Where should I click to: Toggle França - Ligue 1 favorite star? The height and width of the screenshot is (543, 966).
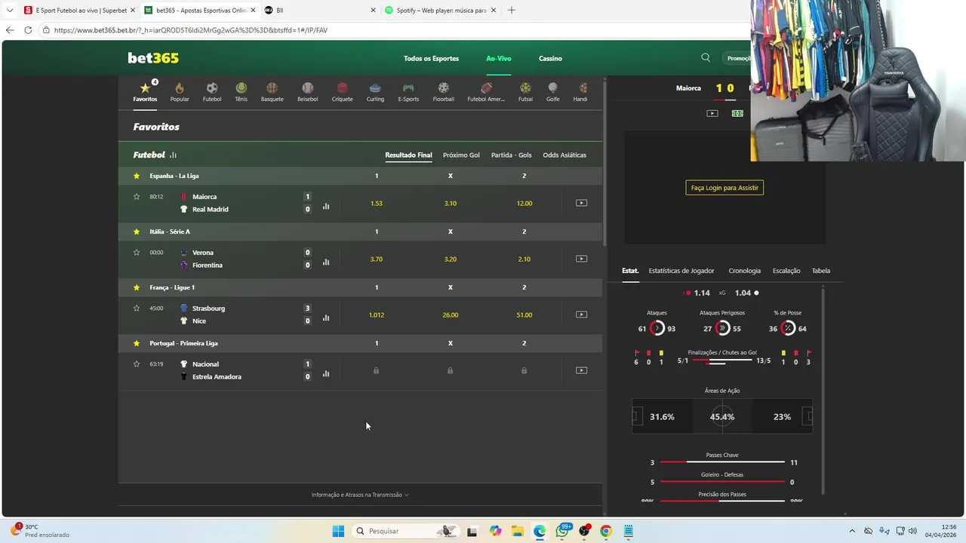[137, 287]
